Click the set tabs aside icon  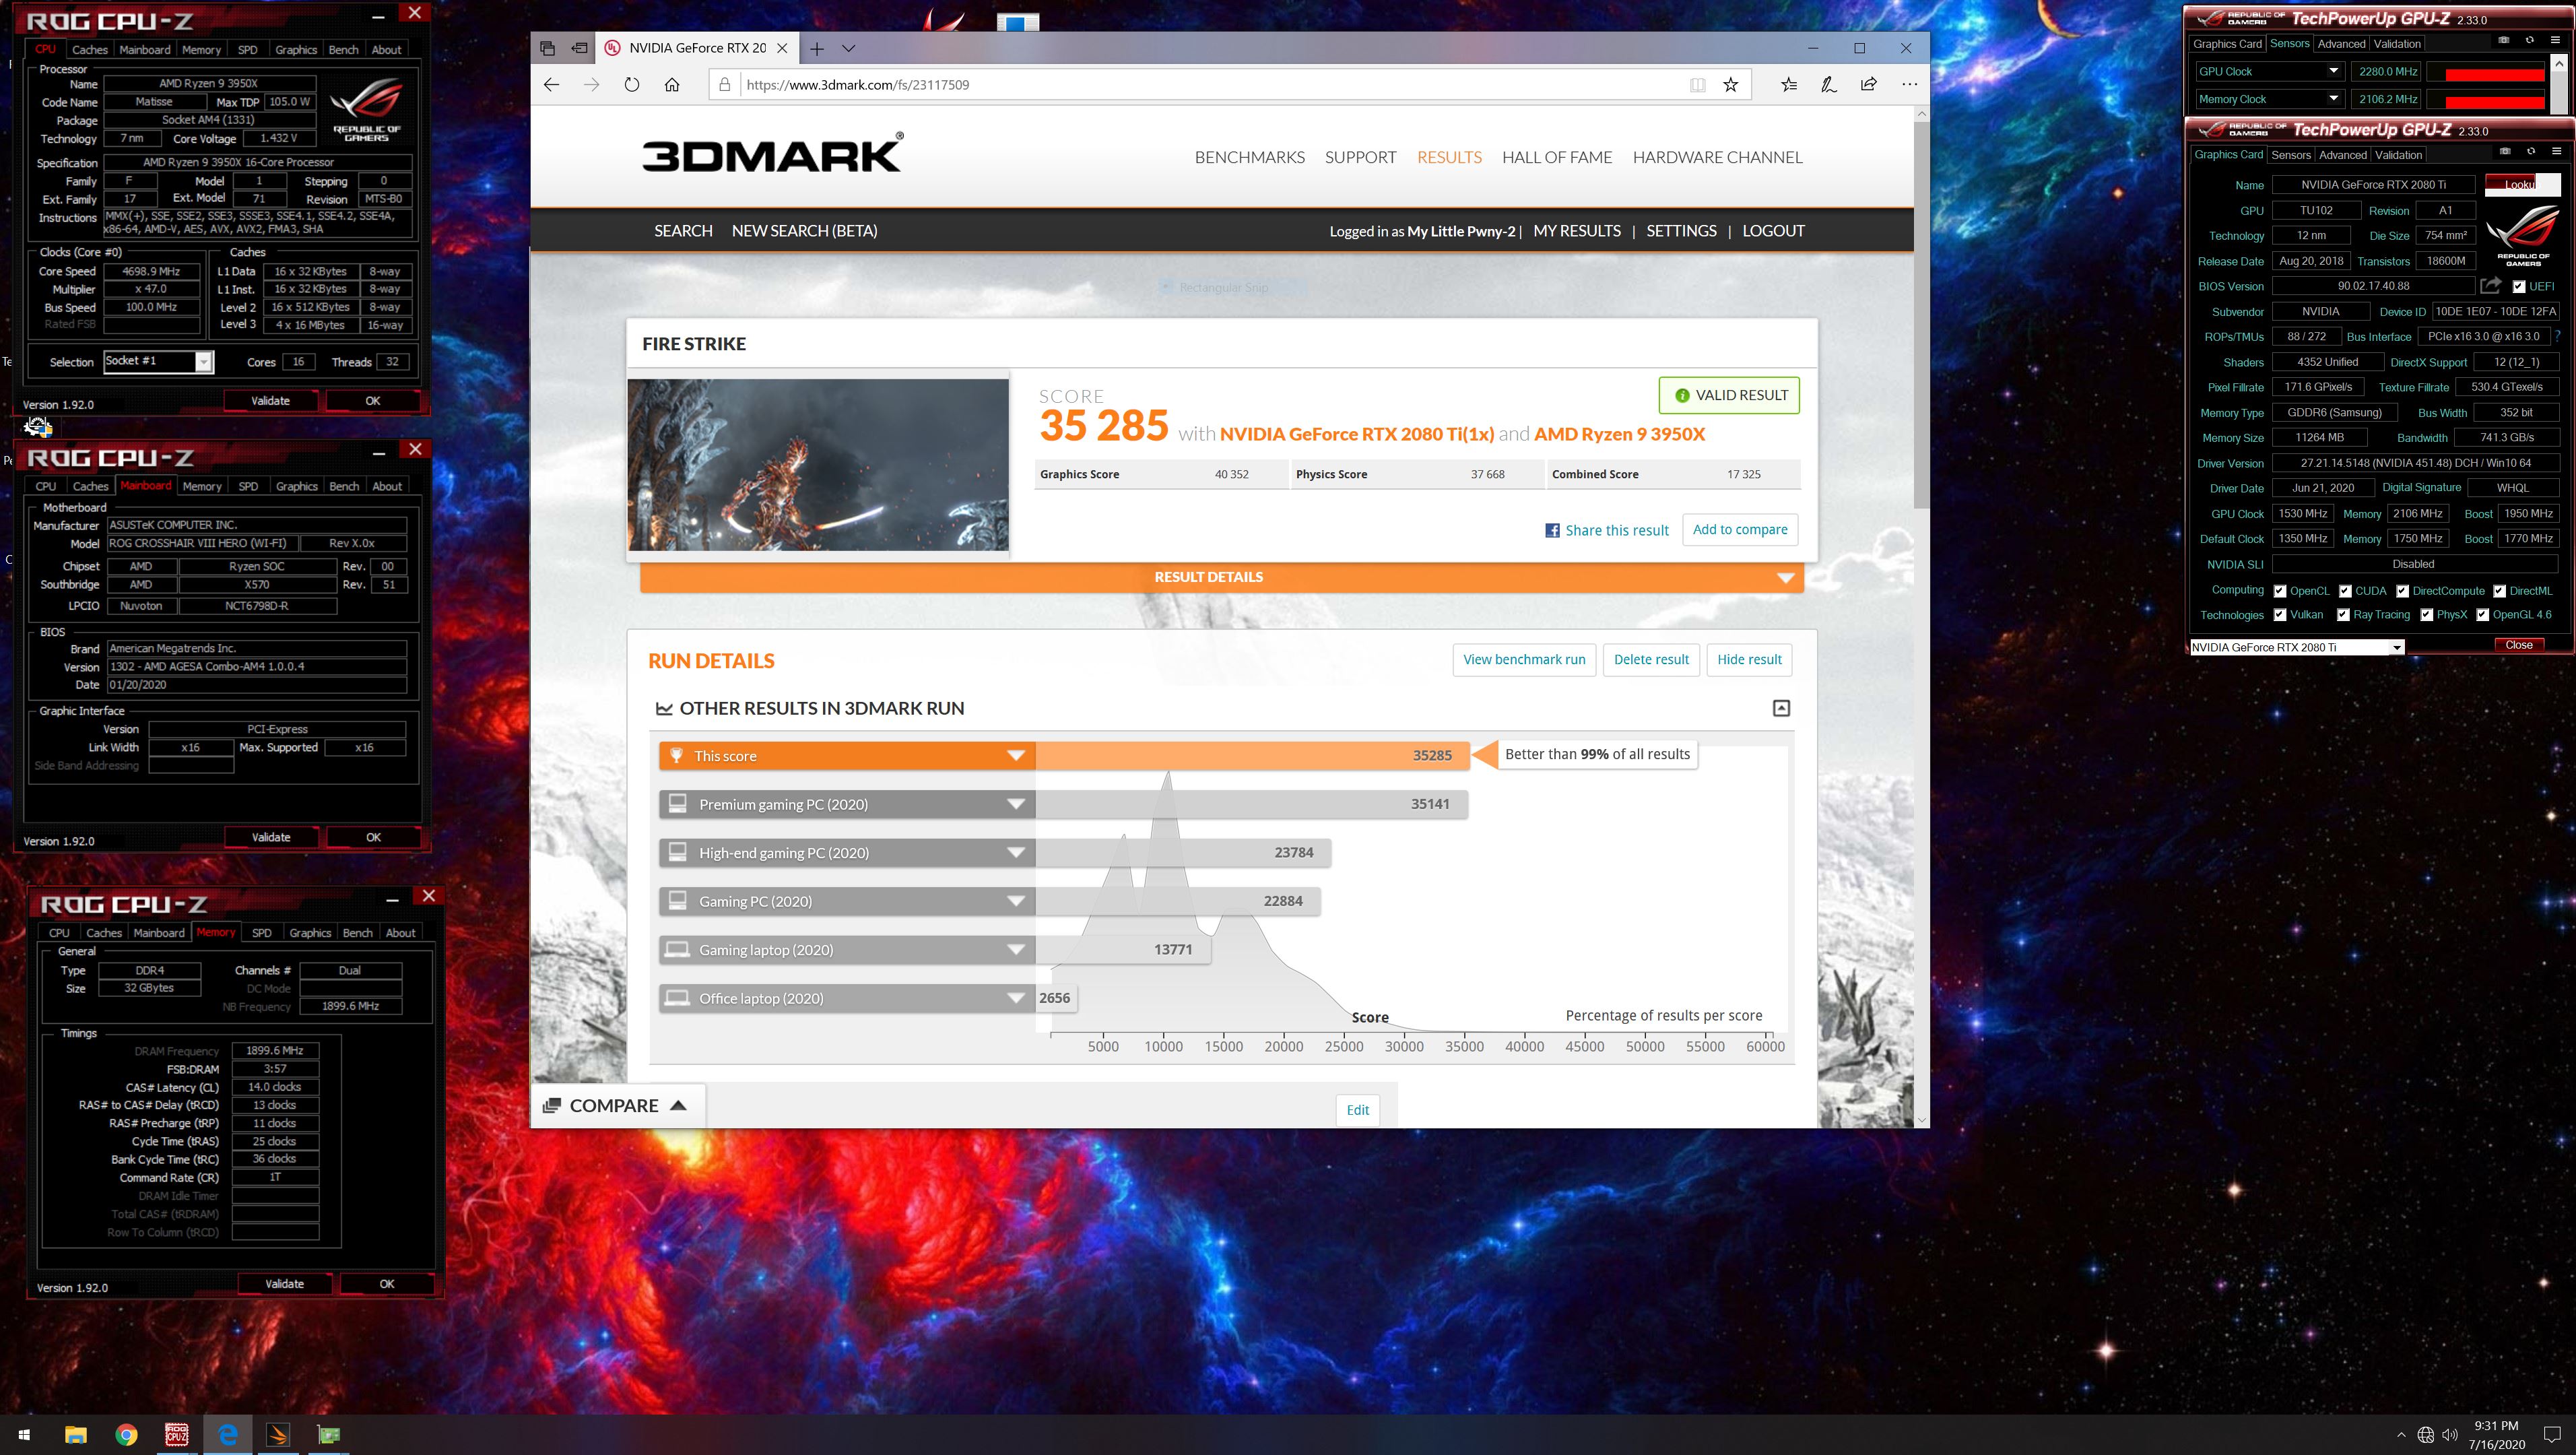580,48
